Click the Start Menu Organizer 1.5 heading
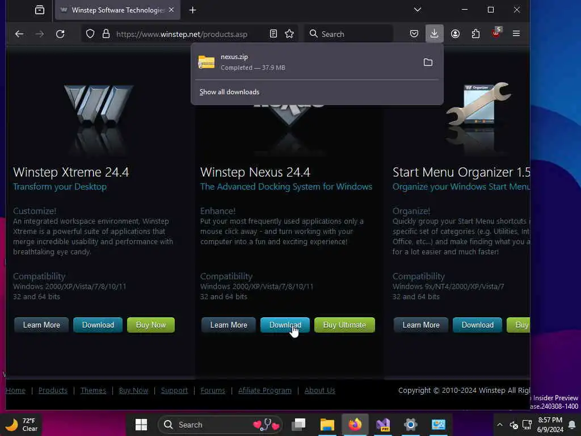The image size is (581, 436). (461, 172)
